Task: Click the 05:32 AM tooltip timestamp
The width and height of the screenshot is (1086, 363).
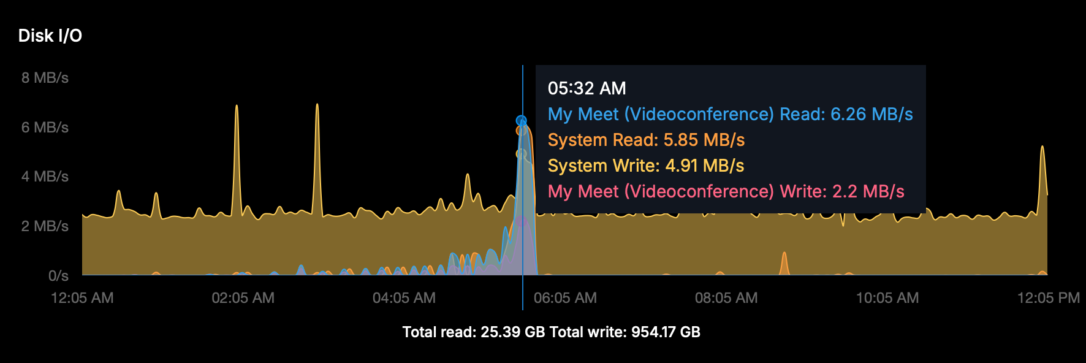Action: (x=587, y=88)
